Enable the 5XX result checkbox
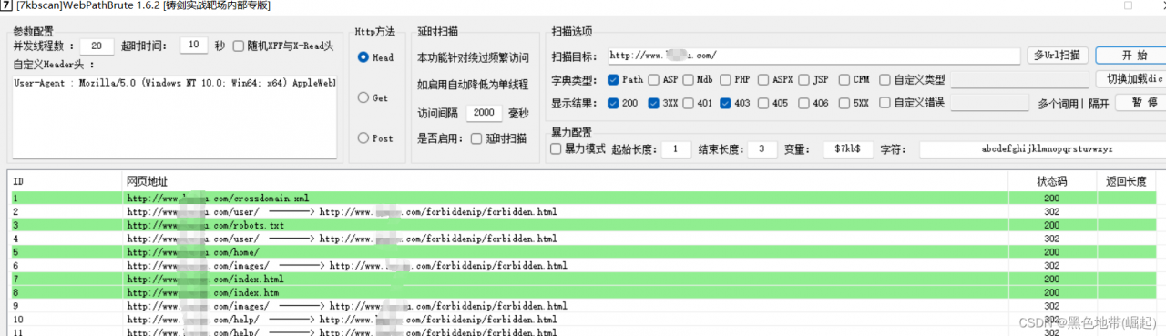 click(x=846, y=103)
